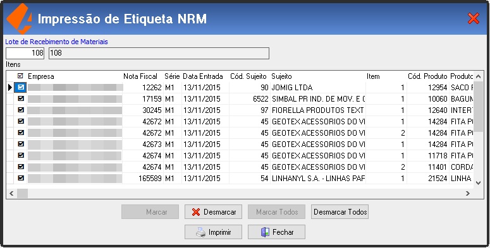The height and width of the screenshot is (248, 490).
Task: Click Cód. Produto value 12640
Action: tap(438, 110)
